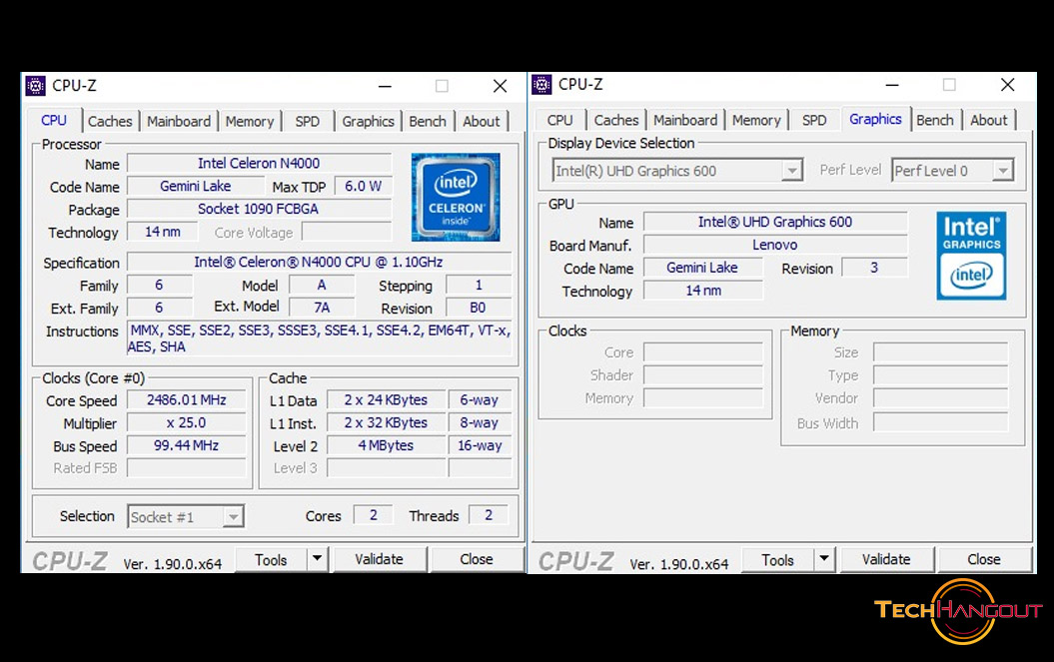Click the Close button in left window

[476, 559]
